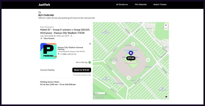Open the Mapbox logo link
The width and height of the screenshot is (205, 106).
[99, 97]
